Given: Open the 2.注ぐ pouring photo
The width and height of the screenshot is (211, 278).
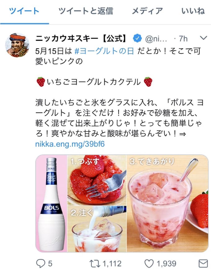Looking at the screenshot, I should [97, 229].
